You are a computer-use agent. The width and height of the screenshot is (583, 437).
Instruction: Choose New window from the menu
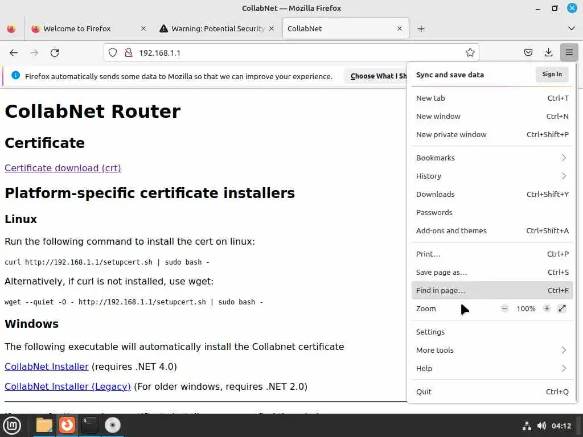coord(492,116)
